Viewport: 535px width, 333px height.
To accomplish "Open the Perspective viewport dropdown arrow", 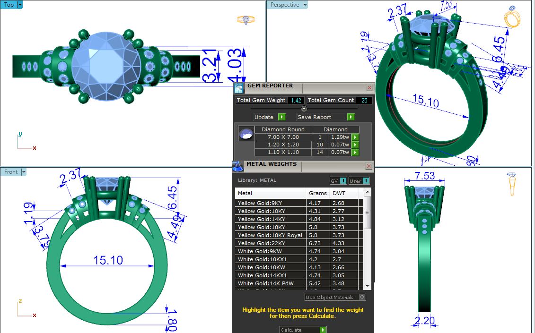I will point(305,5).
